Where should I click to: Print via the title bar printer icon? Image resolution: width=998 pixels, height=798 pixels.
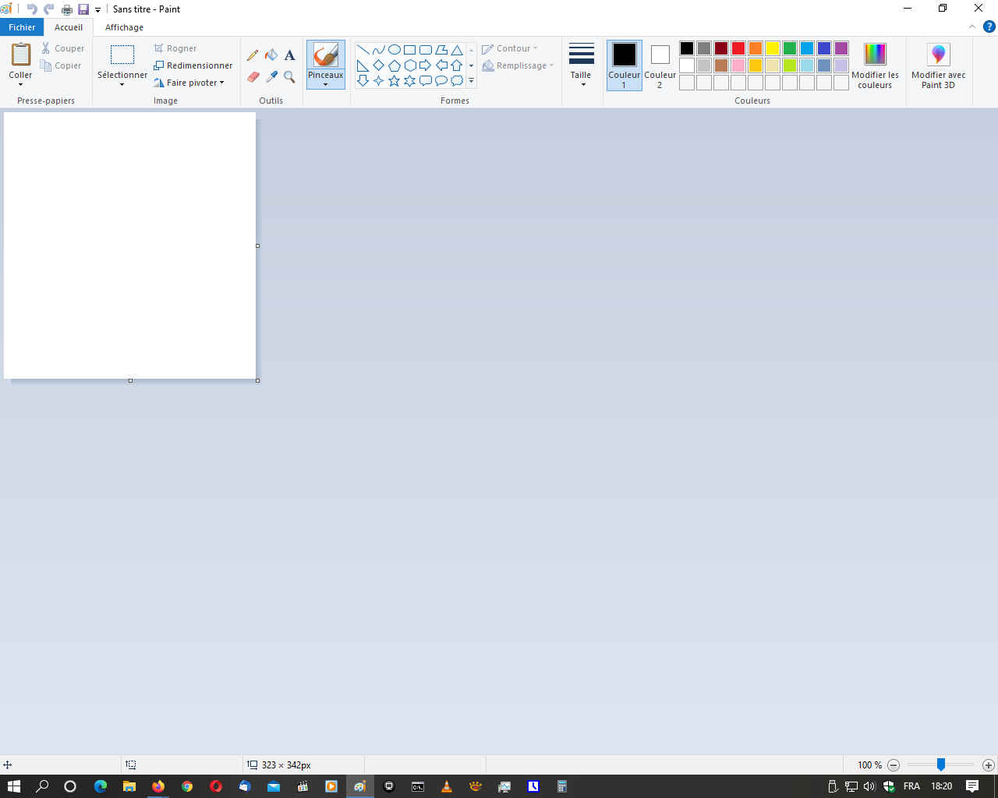click(67, 9)
